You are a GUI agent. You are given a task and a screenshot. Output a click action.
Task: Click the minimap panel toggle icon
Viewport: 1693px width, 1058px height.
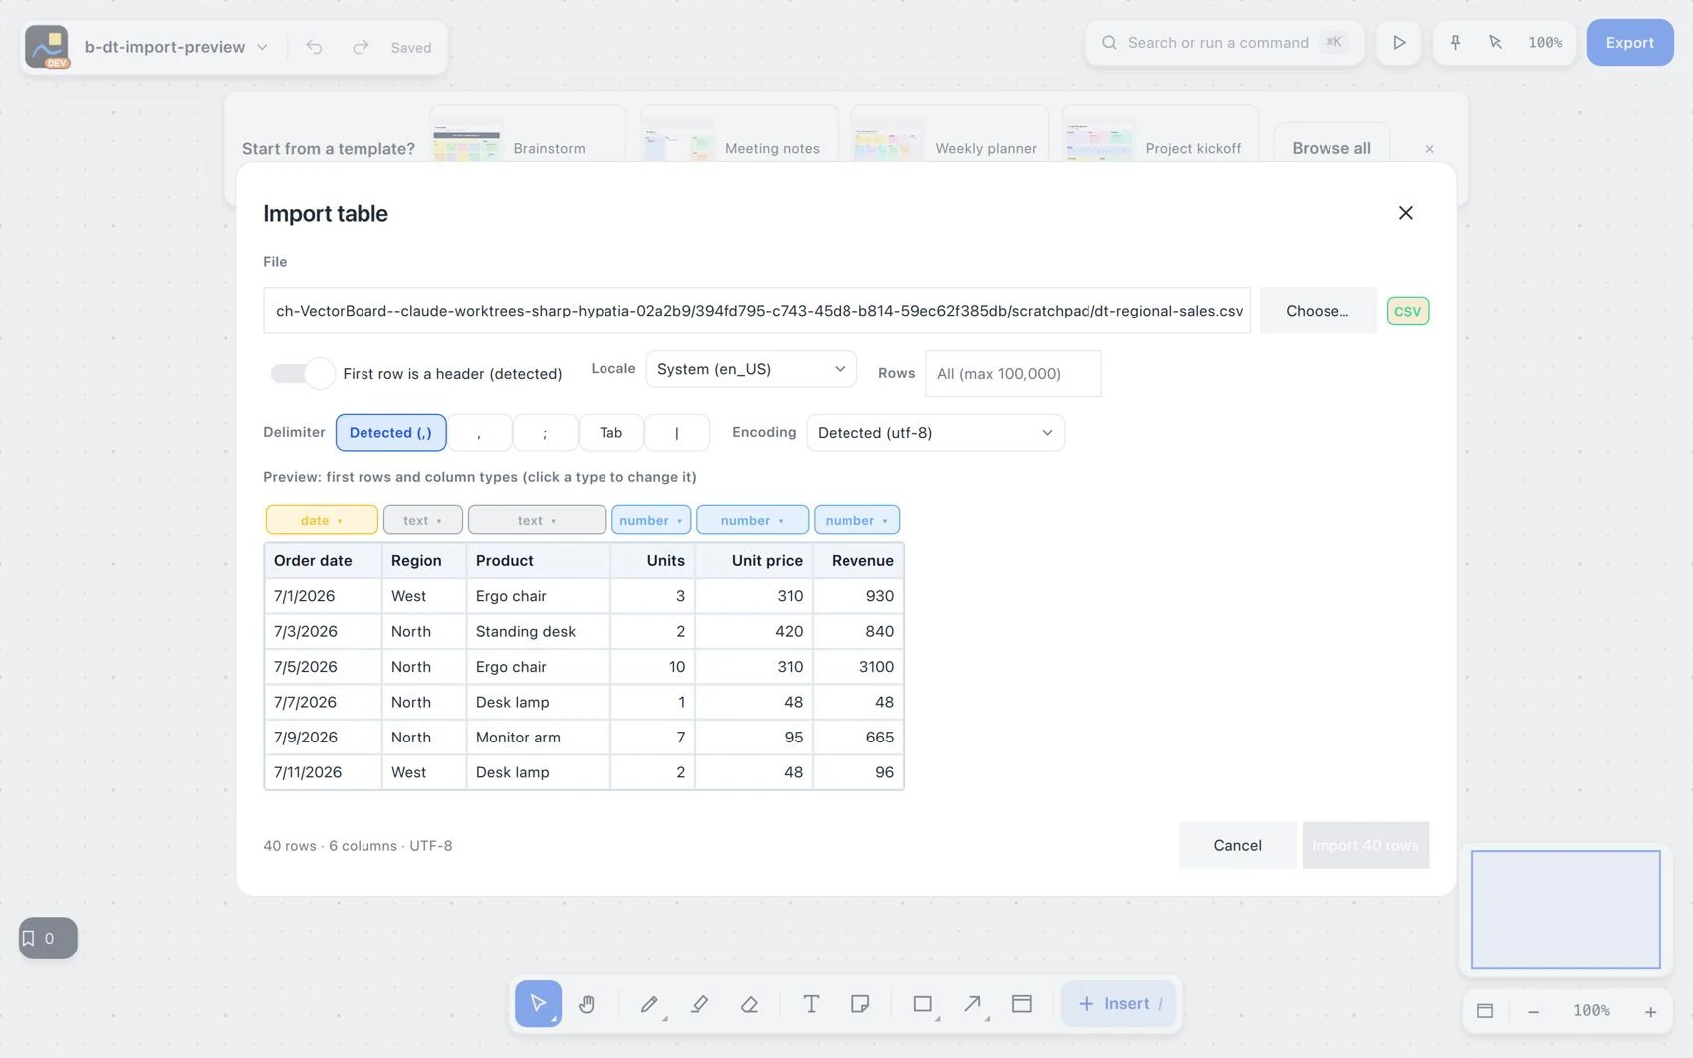pyautogui.click(x=1485, y=1011)
